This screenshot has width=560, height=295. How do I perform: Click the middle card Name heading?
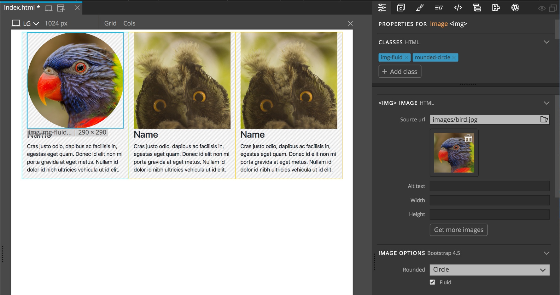[x=146, y=135]
